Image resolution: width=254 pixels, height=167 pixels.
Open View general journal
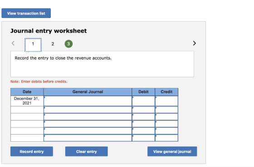coord(172,151)
